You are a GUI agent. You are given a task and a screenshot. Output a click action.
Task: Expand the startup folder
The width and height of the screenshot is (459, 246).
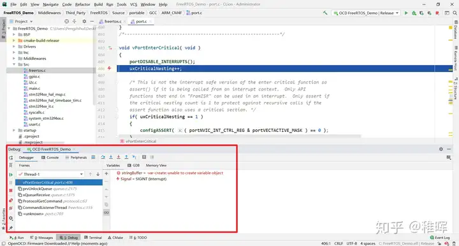[x=14, y=130]
